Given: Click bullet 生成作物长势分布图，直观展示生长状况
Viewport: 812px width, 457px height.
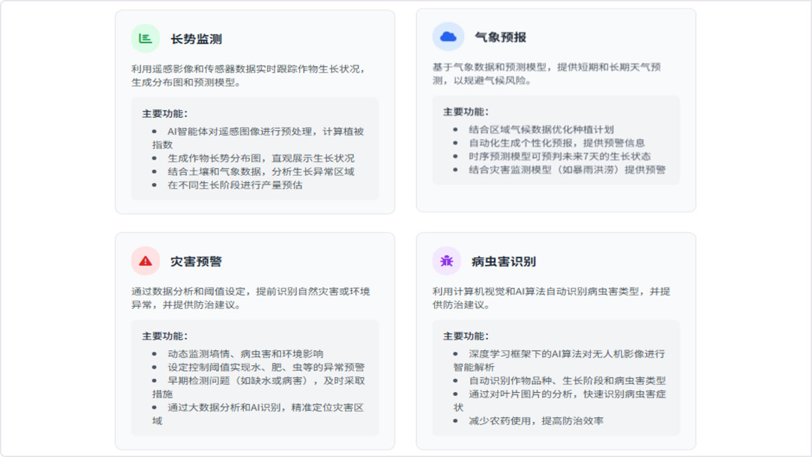Looking at the screenshot, I should pyautogui.click(x=261, y=158).
